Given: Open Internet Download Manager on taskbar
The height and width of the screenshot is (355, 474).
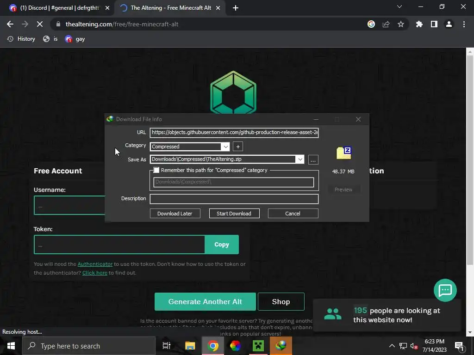Looking at the screenshot, I should point(281,346).
